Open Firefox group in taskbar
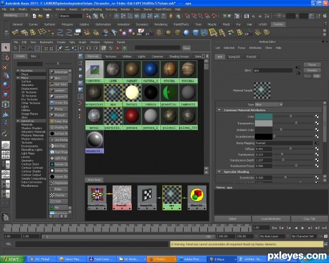This screenshot has height=263, width=329. coord(162,259)
